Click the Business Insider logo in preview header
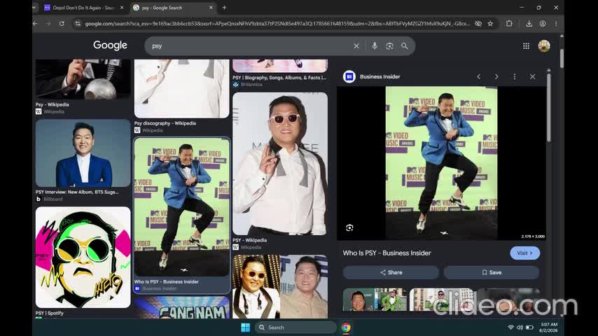Image resolution: width=598 pixels, height=336 pixels. pyautogui.click(x=349, y=77)
